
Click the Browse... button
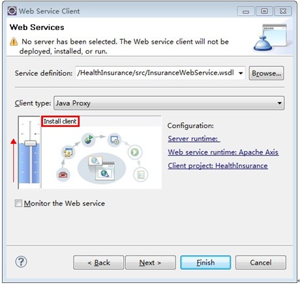point(266,73)
